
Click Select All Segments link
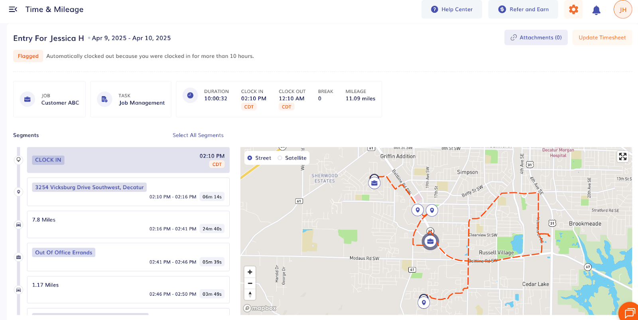click(198, 135)
